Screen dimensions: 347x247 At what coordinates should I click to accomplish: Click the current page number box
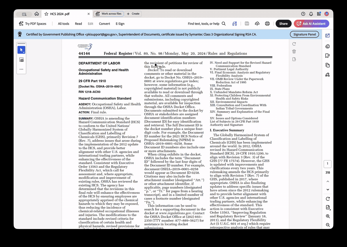327,164
